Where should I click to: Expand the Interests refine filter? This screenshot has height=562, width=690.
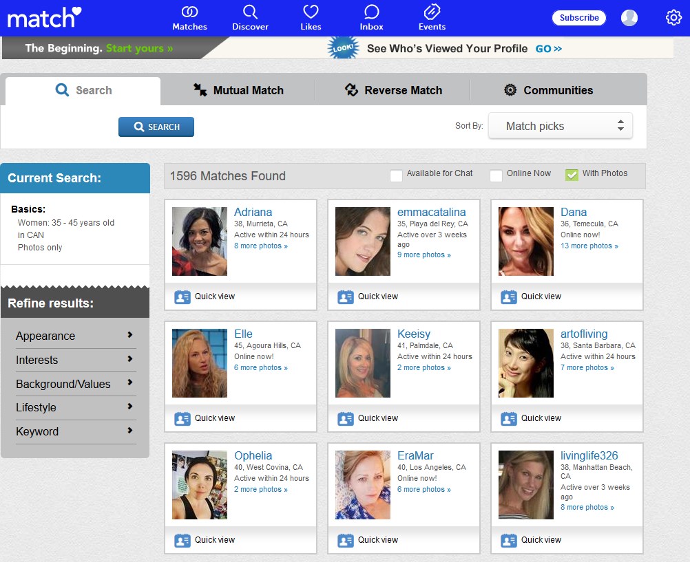tap(76, 360)
